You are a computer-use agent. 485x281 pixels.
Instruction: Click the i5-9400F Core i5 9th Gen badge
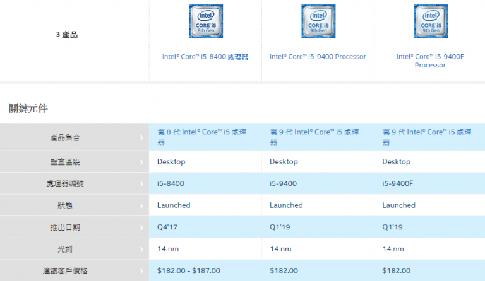(x=431, y=21)
